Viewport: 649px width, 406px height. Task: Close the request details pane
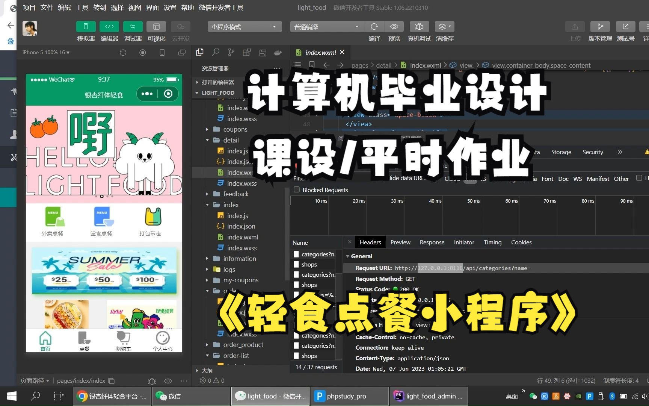pos(350,242)
